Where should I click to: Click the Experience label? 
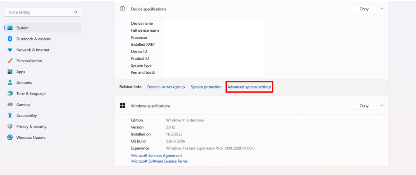pos(140,148)
